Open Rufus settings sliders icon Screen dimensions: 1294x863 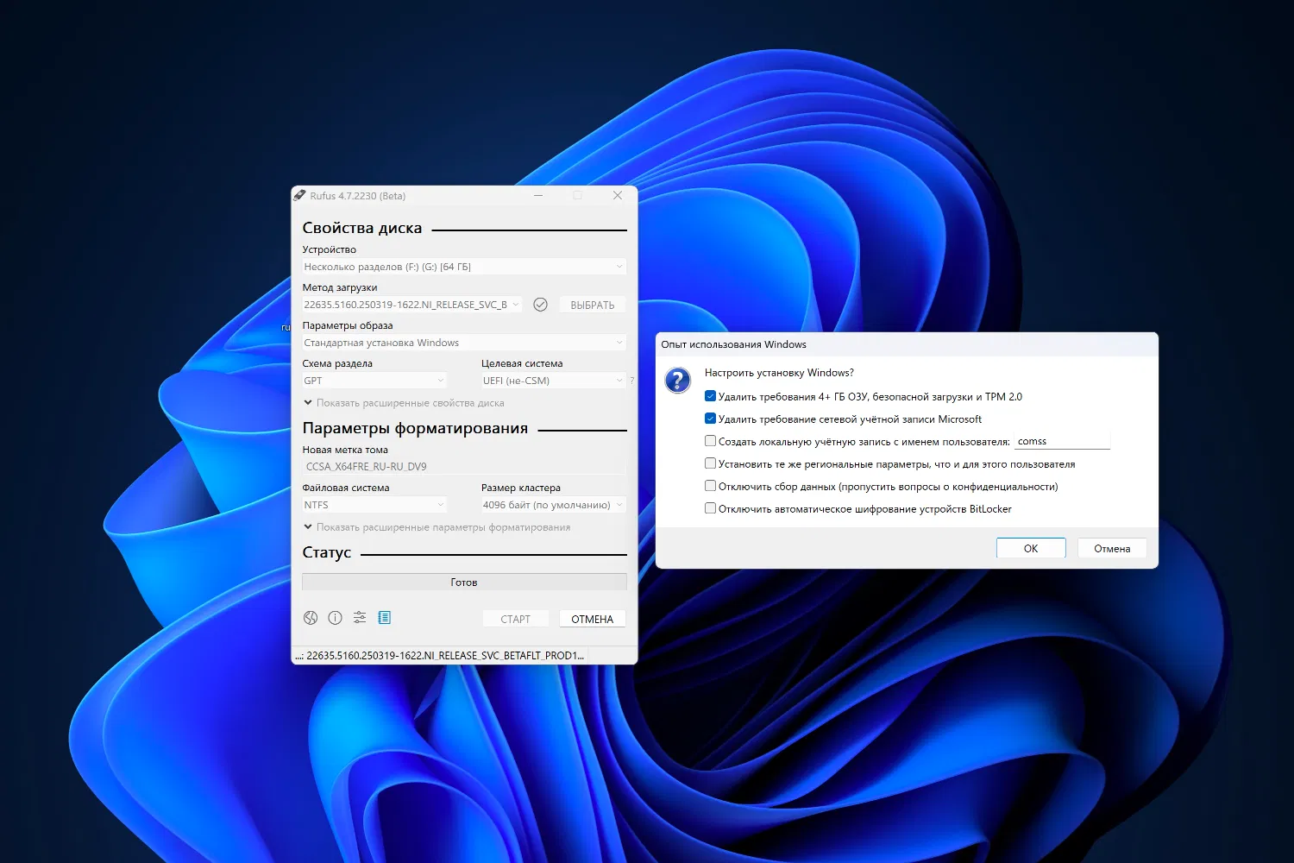coord(360,618)
